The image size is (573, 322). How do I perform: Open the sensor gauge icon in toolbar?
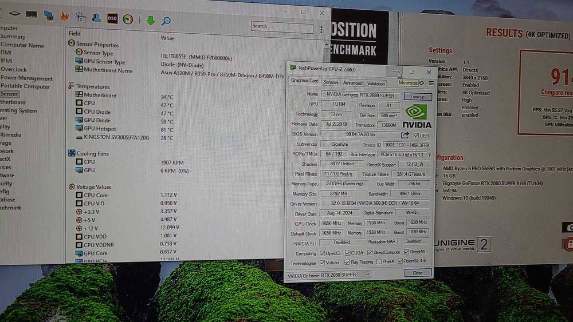pyautogui.click(x=128, y=19)
